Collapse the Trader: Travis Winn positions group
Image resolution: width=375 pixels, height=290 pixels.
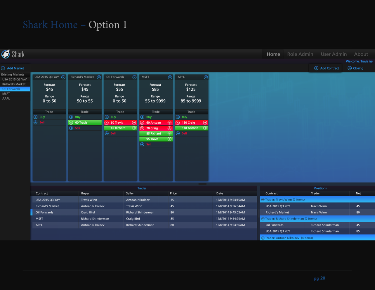pos(263,200)
